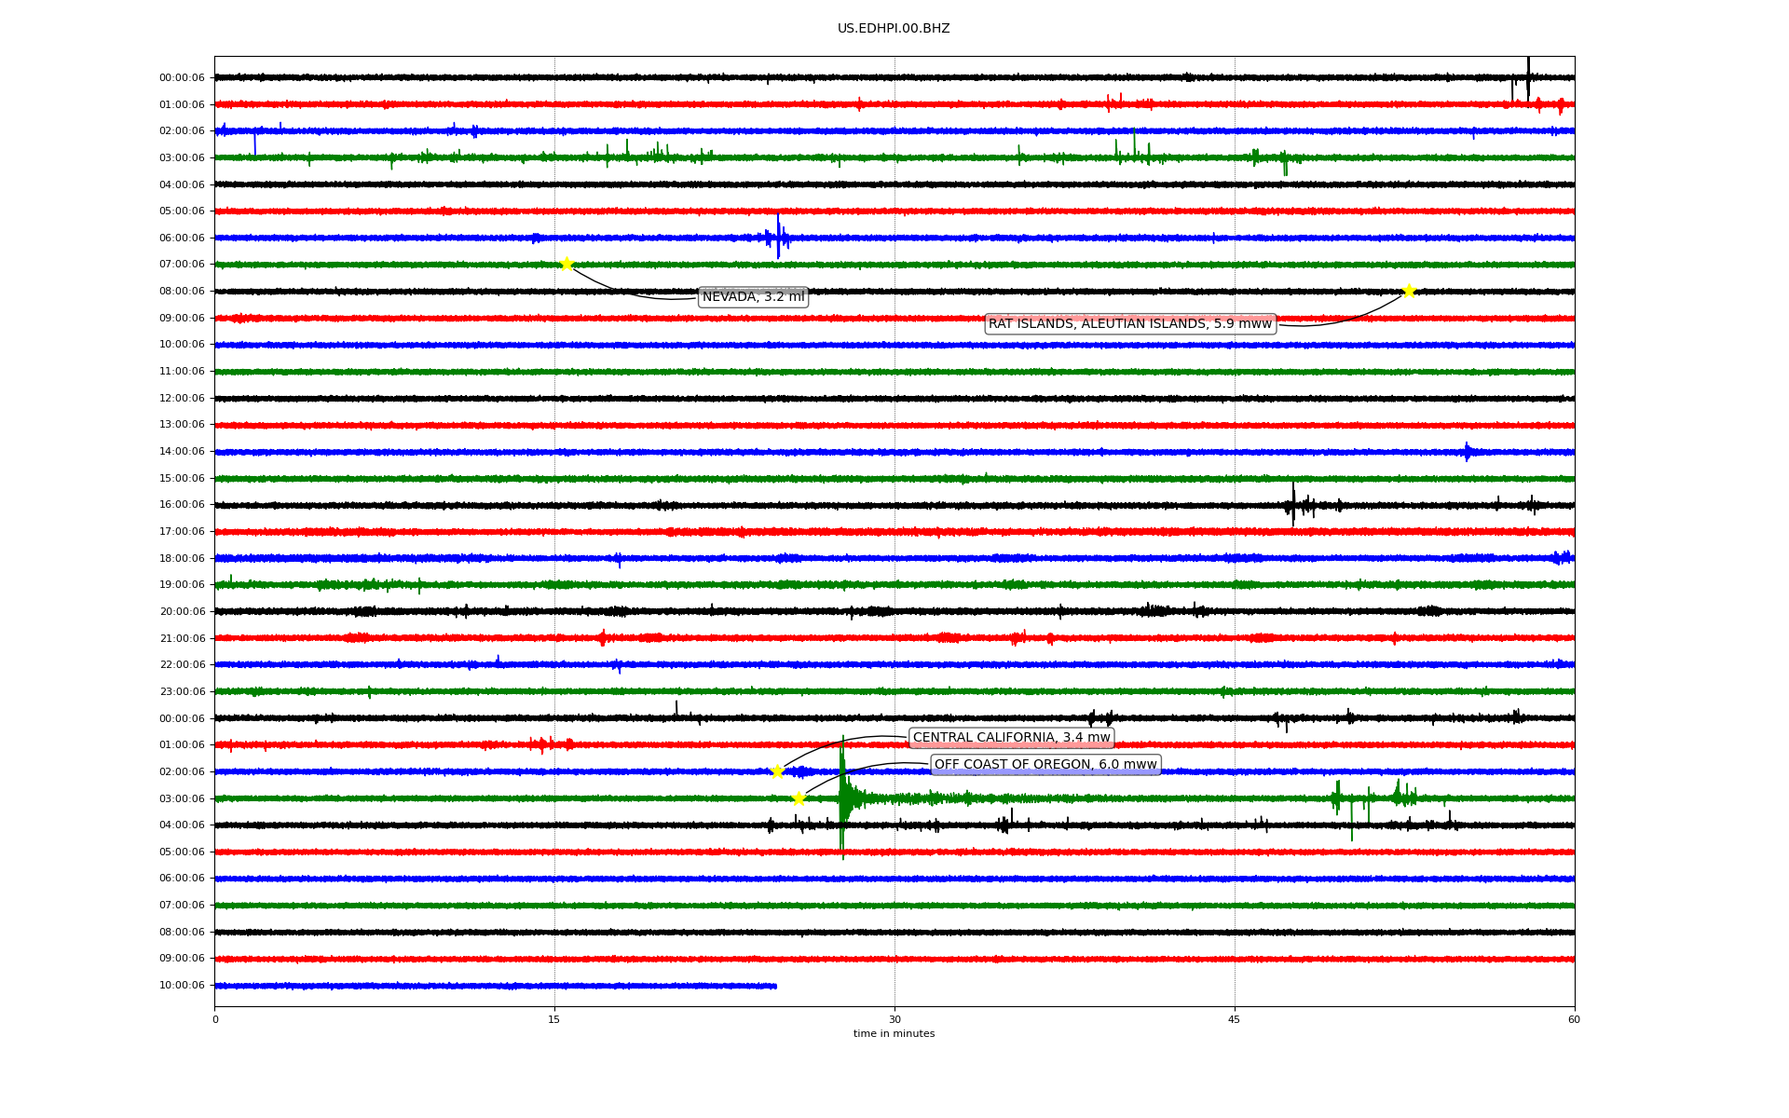
Task: Click the Off Coast of Oregon star marker
Action: pos(799,798)
